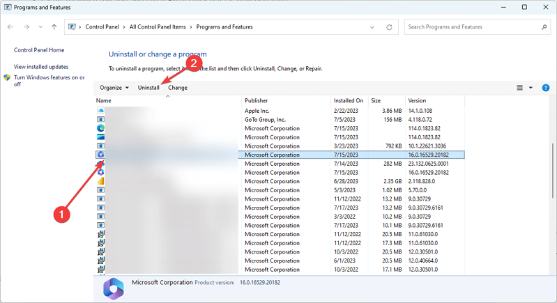This screenshot has width=557, height=303.
Task: Open the Organize dropdown menu
Action: pyautogui.click(x=114, y=88)
